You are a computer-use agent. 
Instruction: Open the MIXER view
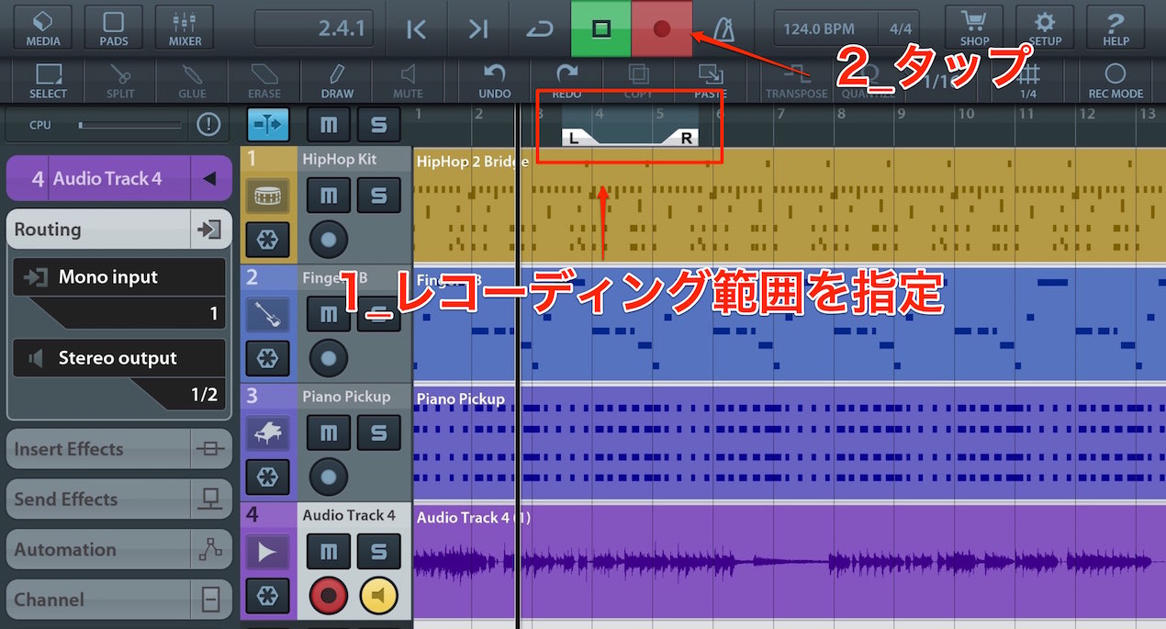(185, 28)
